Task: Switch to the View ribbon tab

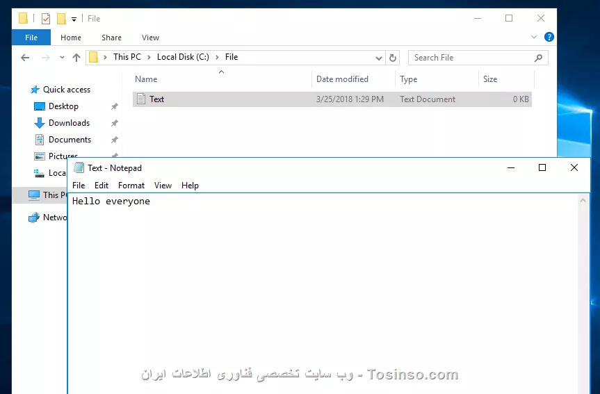Action: (150, 38)
